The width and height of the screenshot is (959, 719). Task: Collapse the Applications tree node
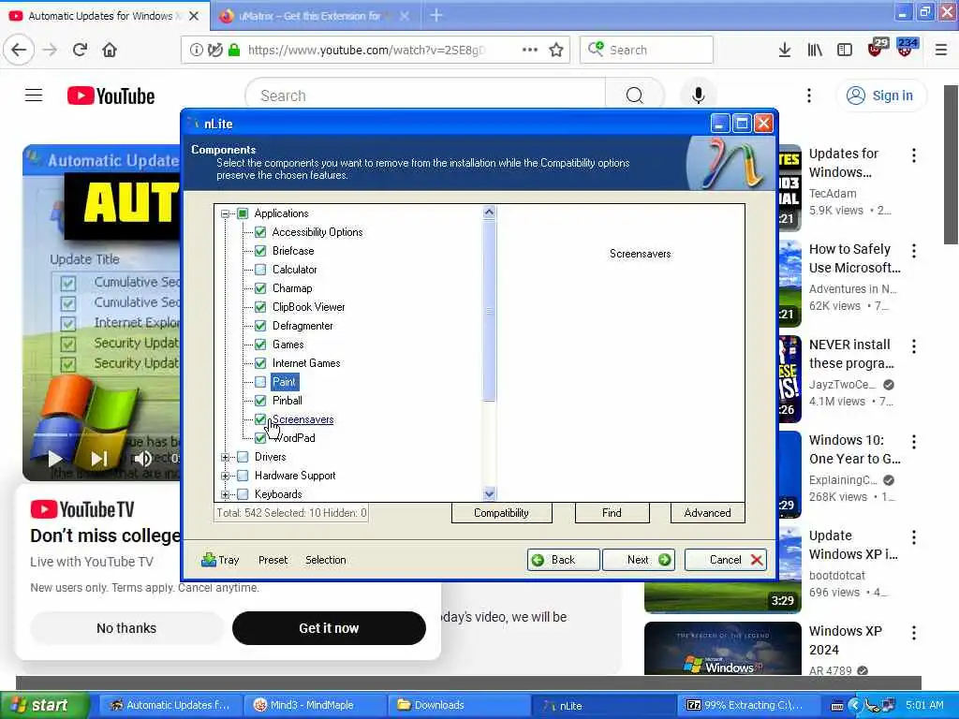coord(225,213)
